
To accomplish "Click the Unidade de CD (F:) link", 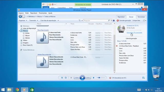I will pyautogui.click(x=132, y=26).
